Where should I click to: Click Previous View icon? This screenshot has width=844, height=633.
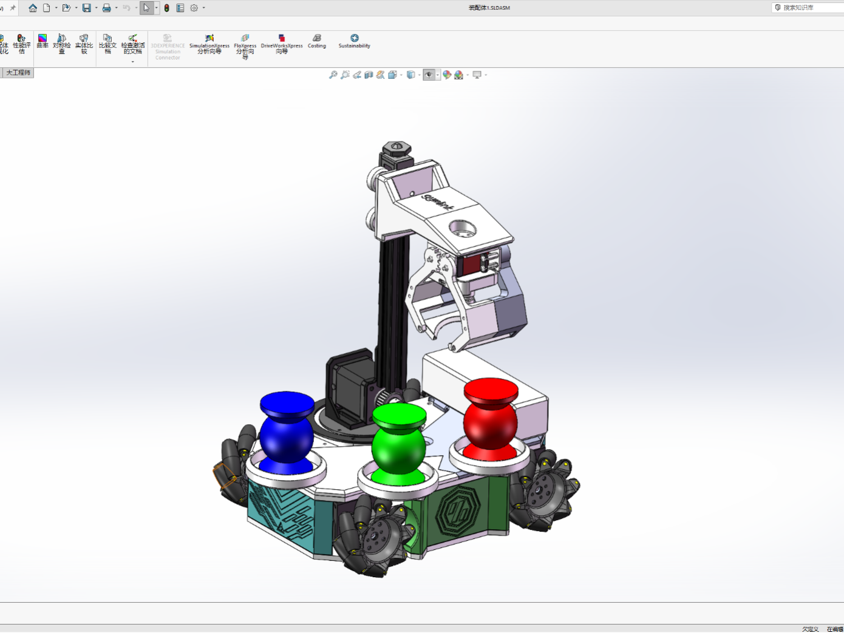(x=357, y=75)
